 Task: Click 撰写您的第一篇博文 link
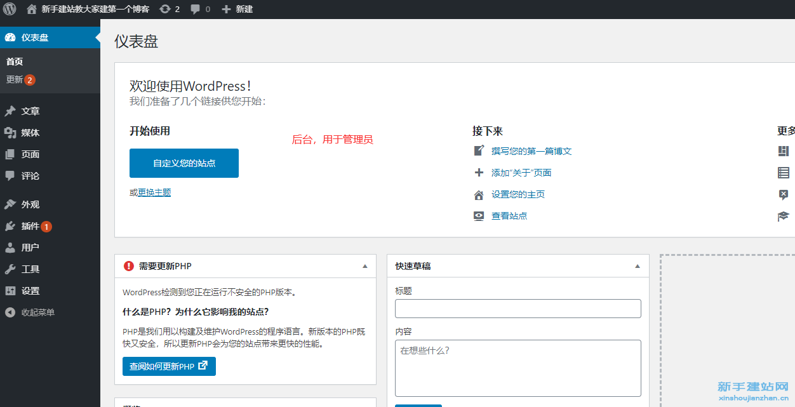point(531,151)
